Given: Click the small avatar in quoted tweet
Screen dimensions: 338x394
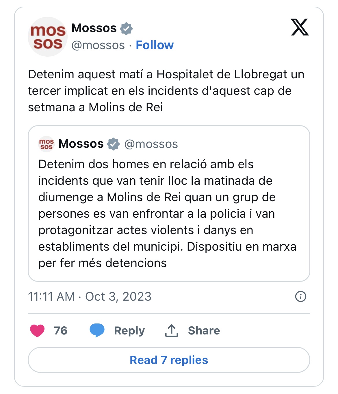Looking at the screenshot, I should click(46, 144).
